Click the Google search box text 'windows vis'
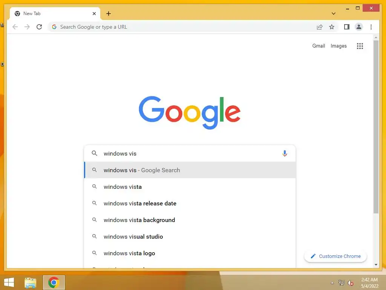The image size is (386, 290). click(120, 153)
